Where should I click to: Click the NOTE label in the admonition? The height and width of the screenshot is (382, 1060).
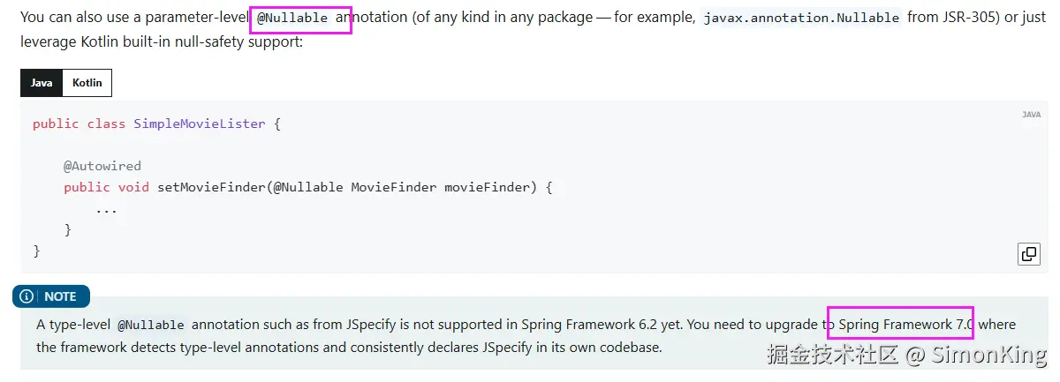[x=61, y=296]
